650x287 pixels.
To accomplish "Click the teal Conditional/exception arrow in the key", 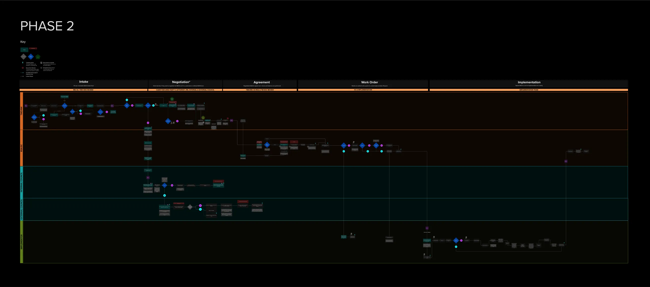I will [x=22, y=73].
